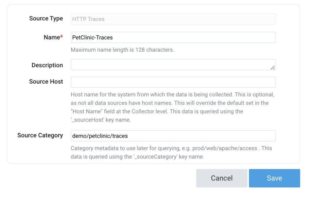This screenshot has width=314, height=201.
Task: Click the Name field label
Action: point(51,38)
